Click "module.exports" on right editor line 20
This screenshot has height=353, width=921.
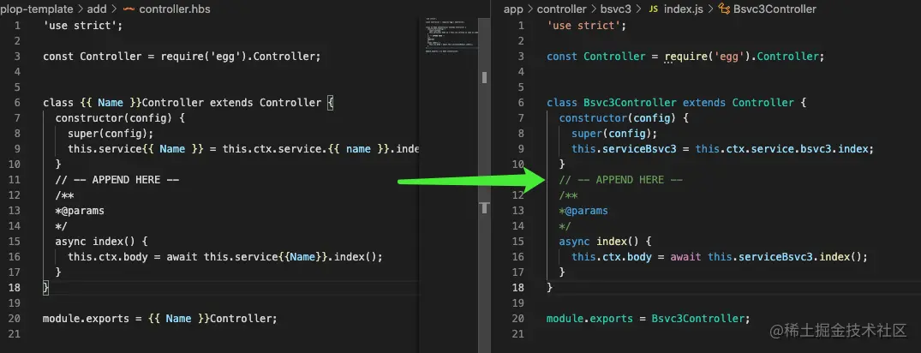[x=589, y=319]
